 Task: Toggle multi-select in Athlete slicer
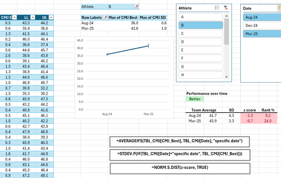(217, 8)
